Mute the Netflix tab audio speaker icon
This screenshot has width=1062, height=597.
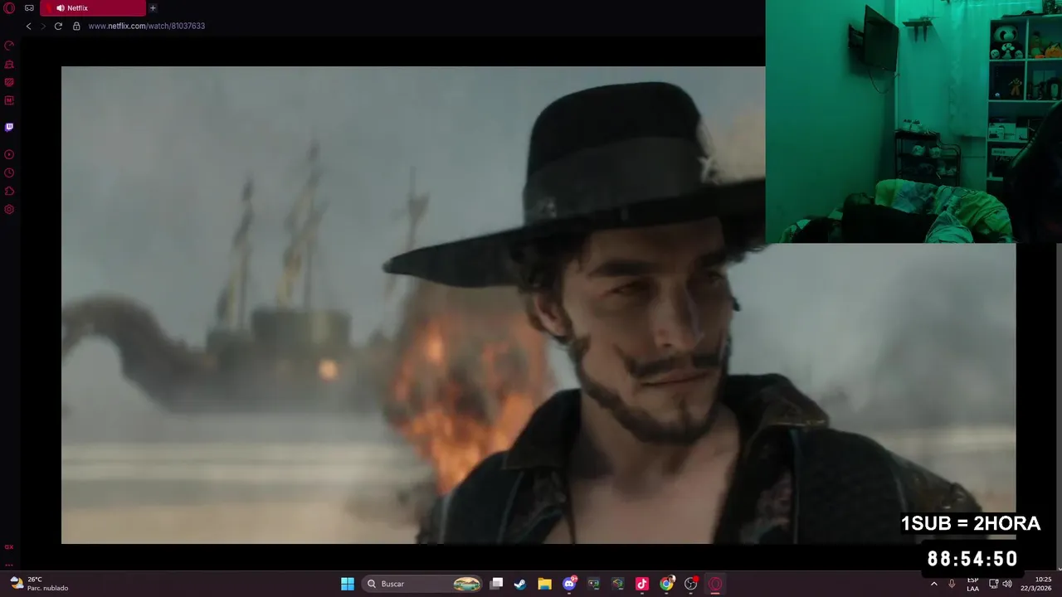(x=61, y=8)
